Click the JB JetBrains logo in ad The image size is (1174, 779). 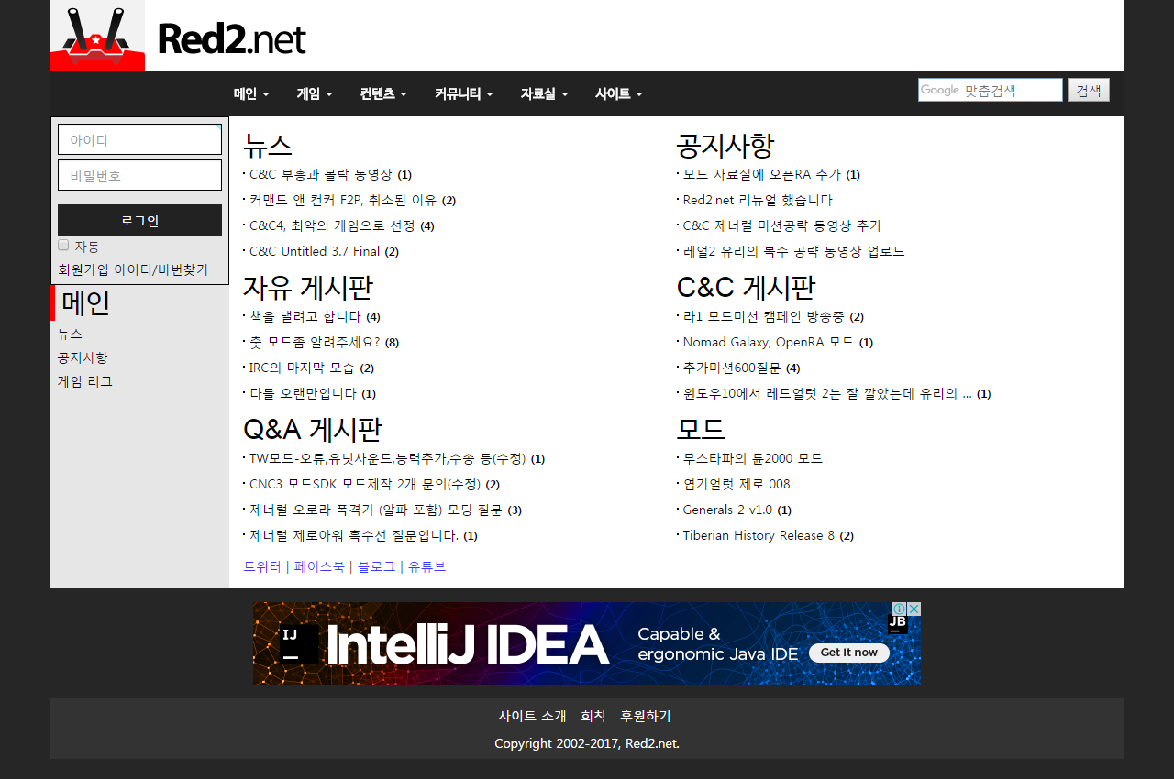(x=898, y=623)
